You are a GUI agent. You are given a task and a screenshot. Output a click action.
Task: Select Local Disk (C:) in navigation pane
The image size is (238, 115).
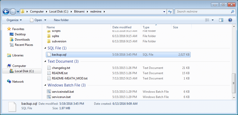point(22,71)
